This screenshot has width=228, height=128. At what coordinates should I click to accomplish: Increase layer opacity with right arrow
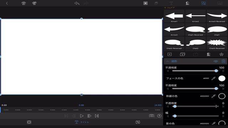223,71
